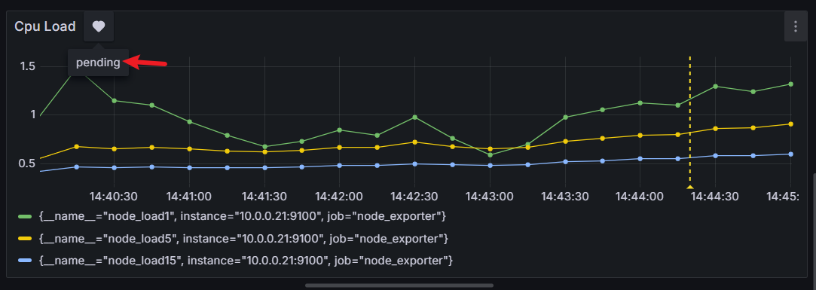Click the 14:42:30 time axis label

pyautogui.click(x=414, y=197)
